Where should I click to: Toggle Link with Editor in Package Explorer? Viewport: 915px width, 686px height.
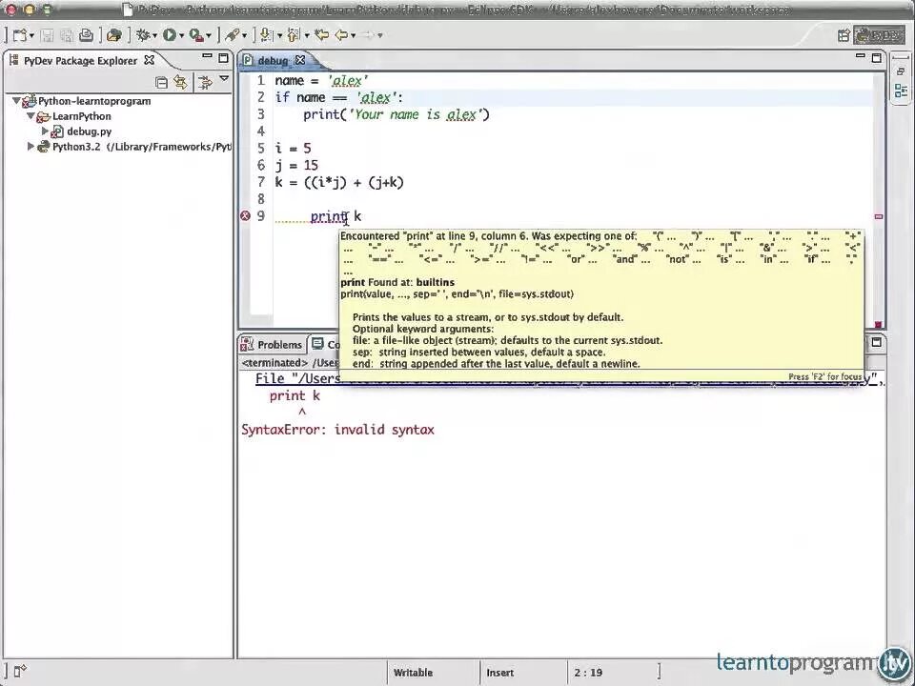pos(180,82)
